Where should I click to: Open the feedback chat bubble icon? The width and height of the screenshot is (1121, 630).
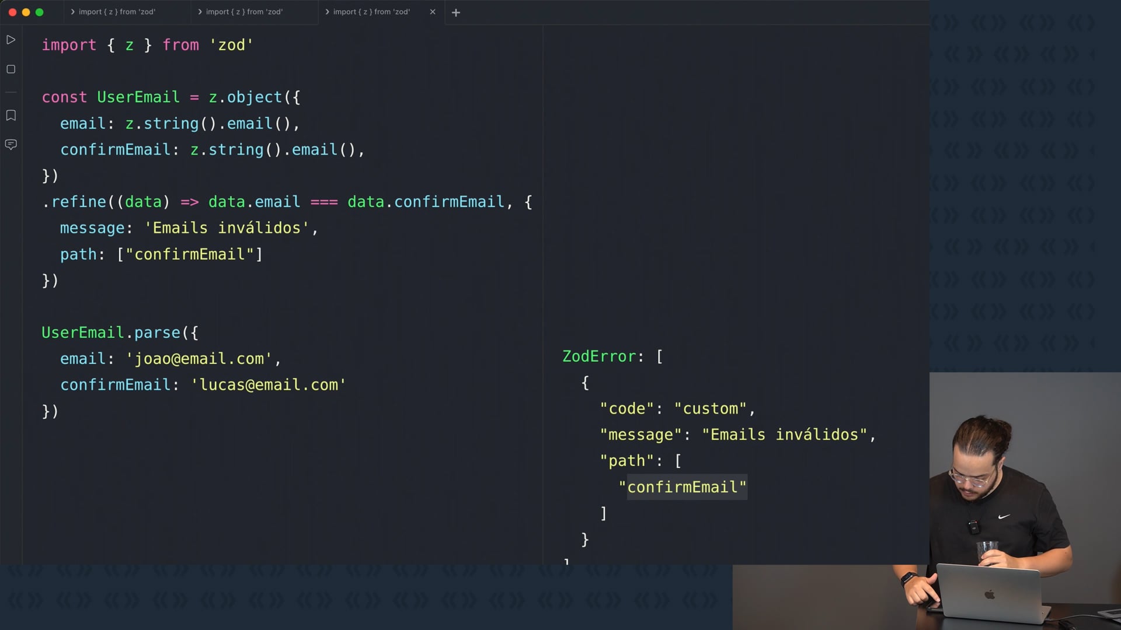[11, 144]
